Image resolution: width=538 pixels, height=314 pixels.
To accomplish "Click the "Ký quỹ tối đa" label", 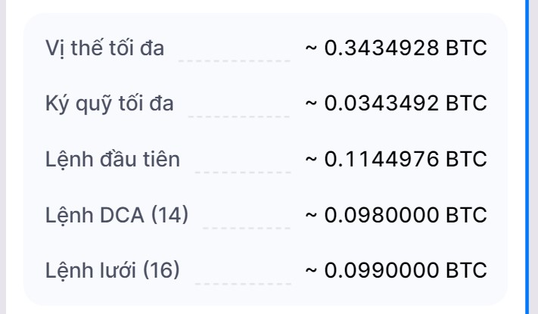I will coord(110,104).
